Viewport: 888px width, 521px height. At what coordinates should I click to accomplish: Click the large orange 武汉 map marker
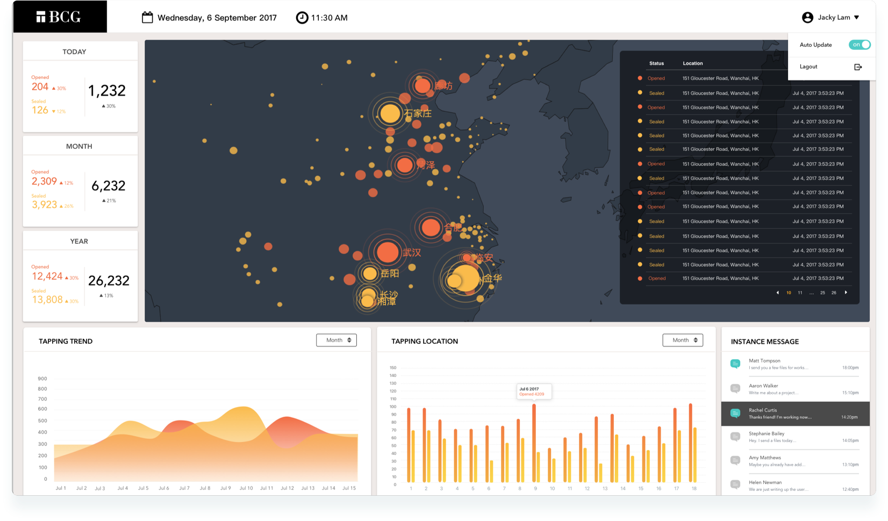tap(387, 252)
